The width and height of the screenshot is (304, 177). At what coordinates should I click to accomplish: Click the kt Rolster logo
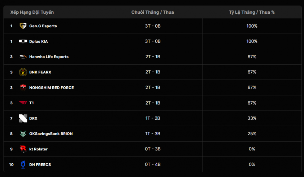pyautogui.click(x=23, y=149)
